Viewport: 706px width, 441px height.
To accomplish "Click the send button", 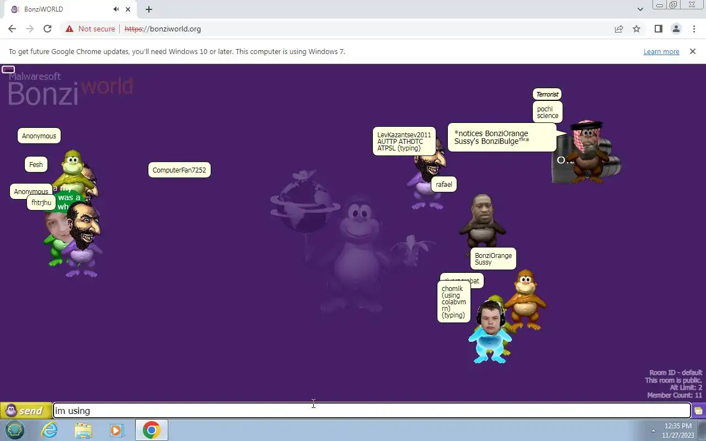I will pos(25,411).
